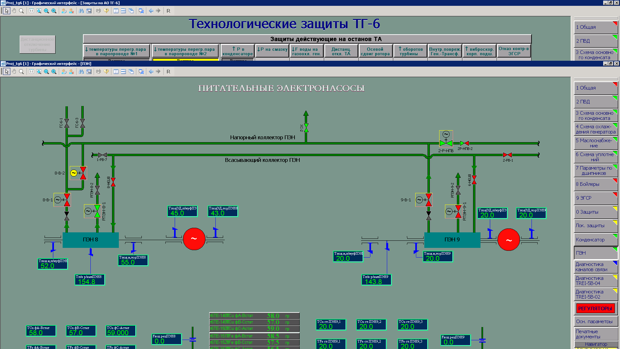Open '8 Бойлеры' screen
The width and height of the screenshot is (620, 349).
[x=596, y=184]
